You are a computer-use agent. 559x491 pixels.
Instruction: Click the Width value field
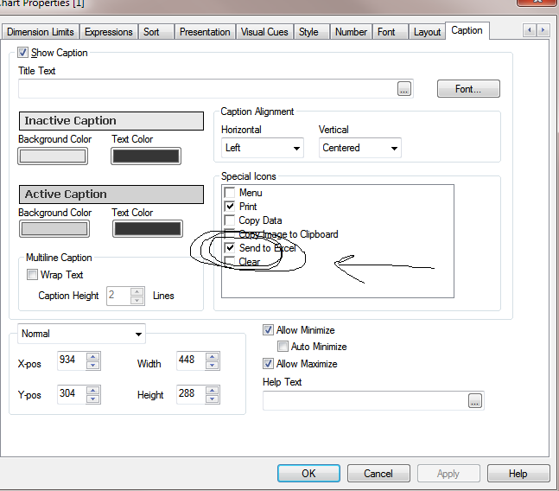tap(191, 360)
